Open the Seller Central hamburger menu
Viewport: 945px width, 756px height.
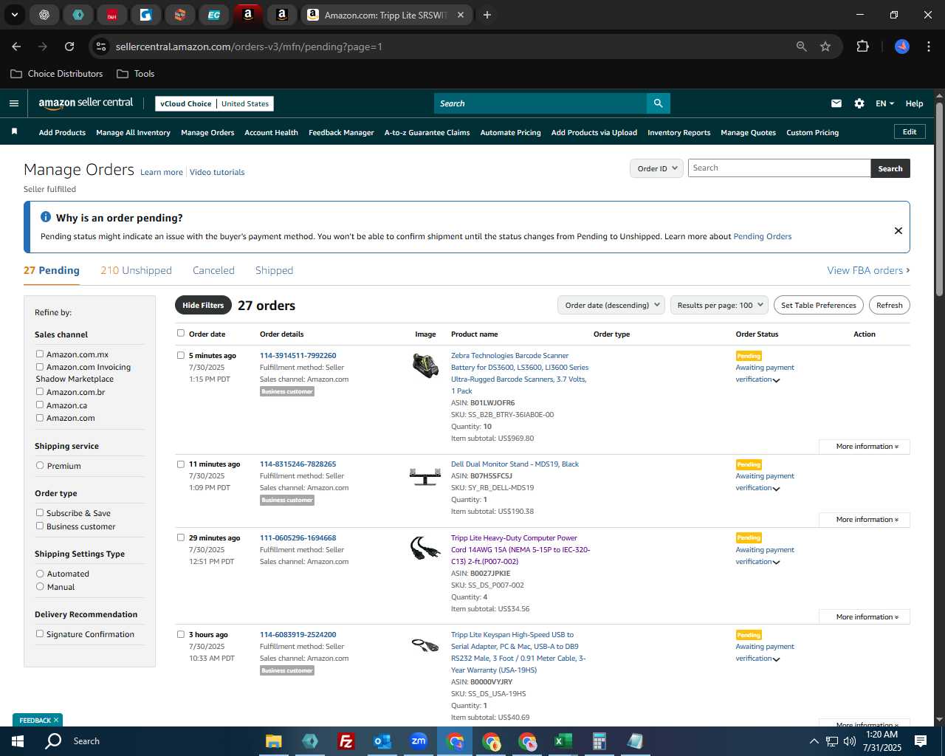[x=14, y=103]
